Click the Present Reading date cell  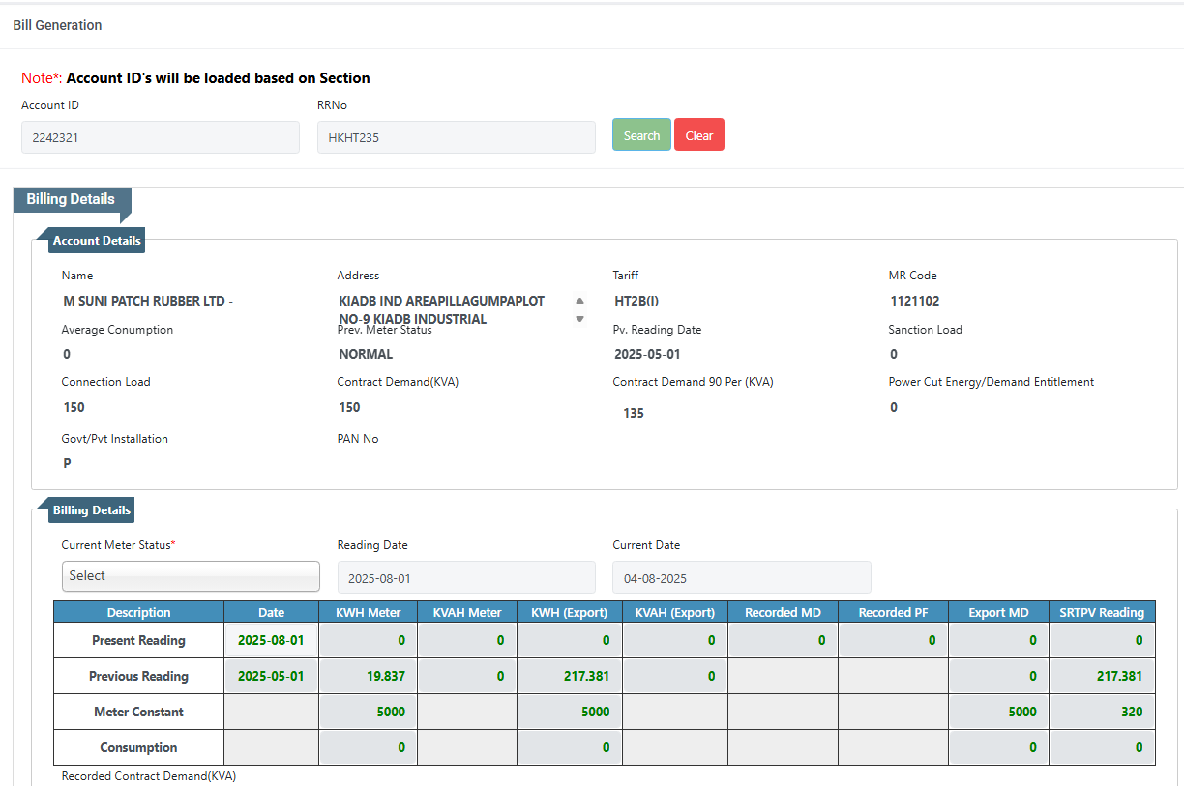click(x=271, y=640)
